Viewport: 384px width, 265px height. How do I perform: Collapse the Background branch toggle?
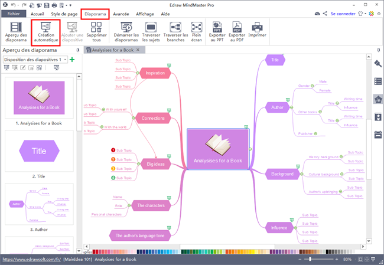[x=302, y=174]
